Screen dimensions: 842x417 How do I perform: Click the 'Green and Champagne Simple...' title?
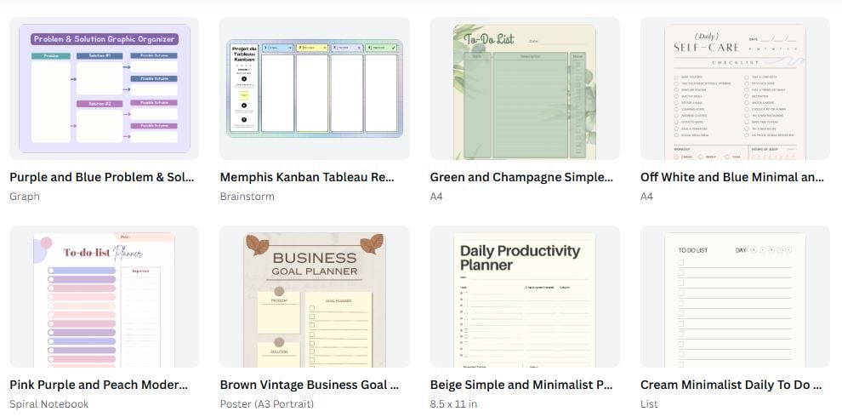[x=521, y=177]
